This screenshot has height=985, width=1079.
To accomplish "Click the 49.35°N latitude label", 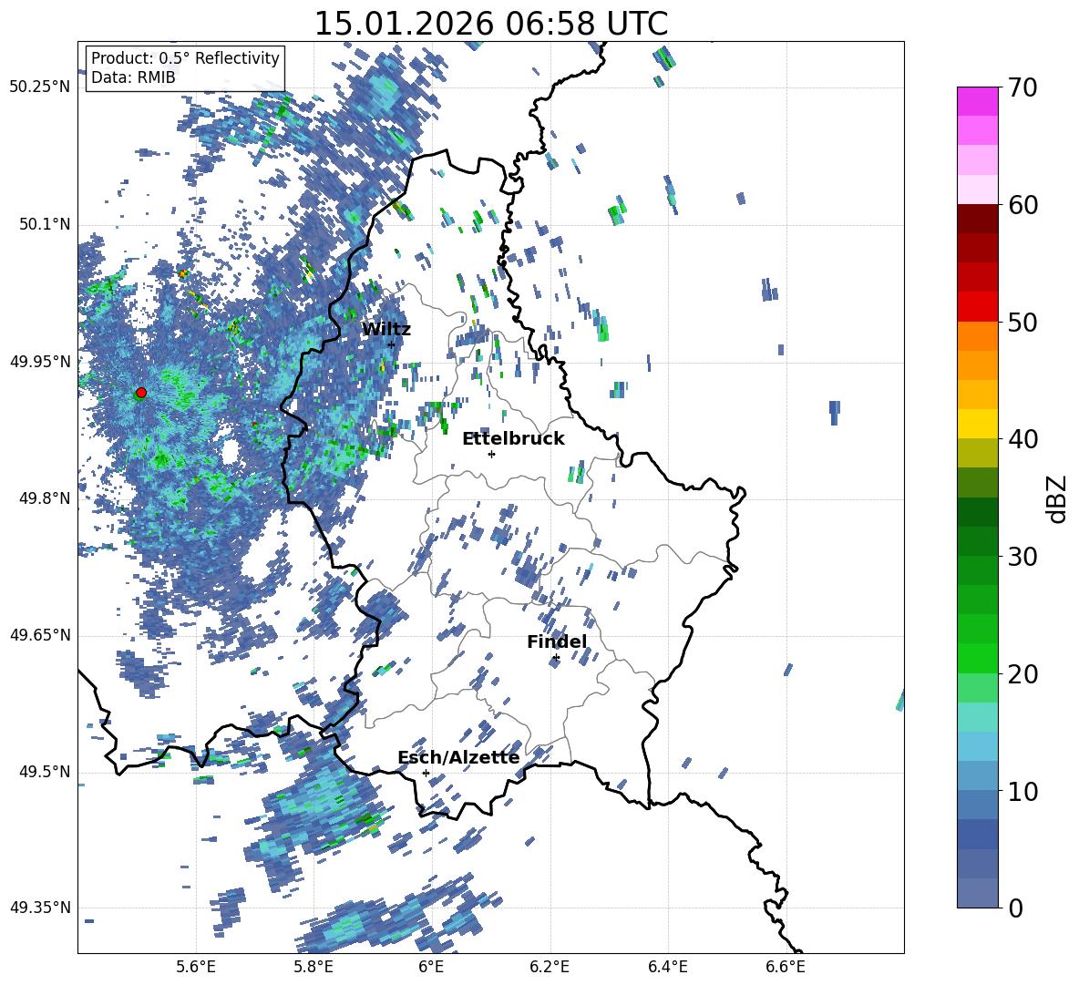I will click(40, 908).
